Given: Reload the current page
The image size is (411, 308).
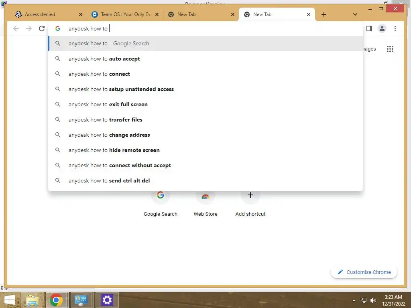Looking at the screenshot, I should point(42,28).
